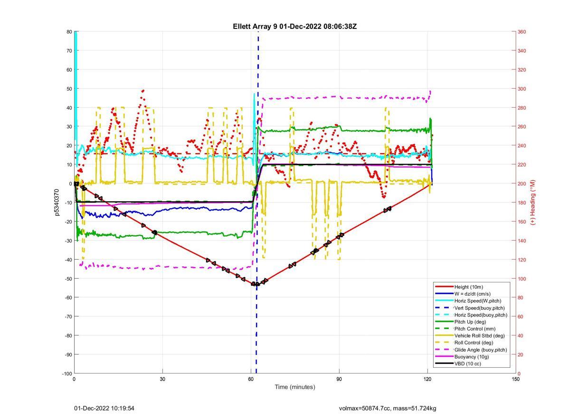Choose 'Vehicle Roll Stbd (deg)' in the legend
Screen dimensions: 570x420
(479, 336)
